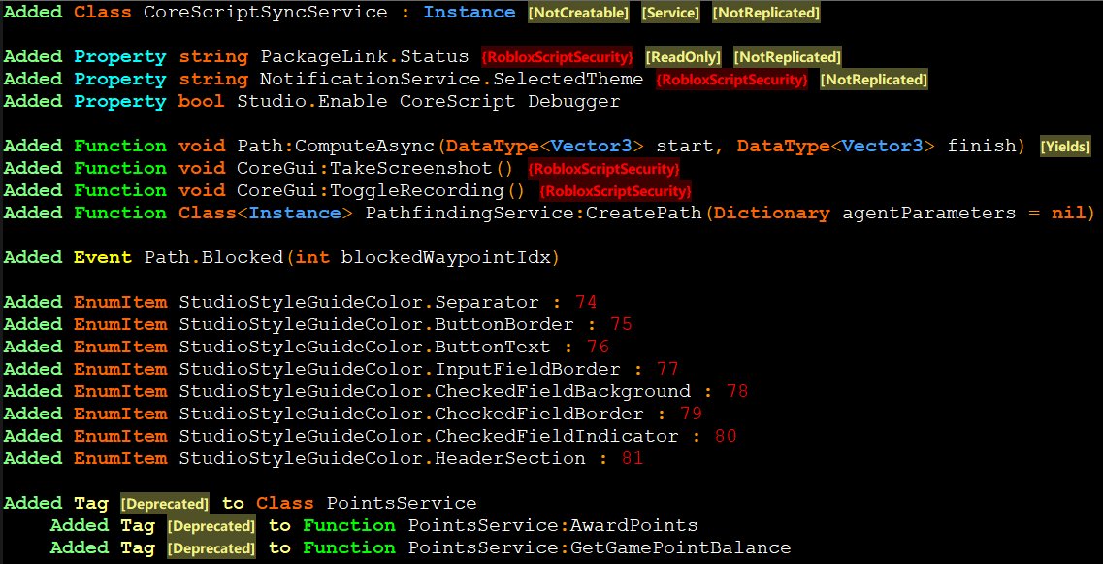Click the Yields tag badge
This screenshot has height=564, width=1103.
click(x=1065, y=148)
